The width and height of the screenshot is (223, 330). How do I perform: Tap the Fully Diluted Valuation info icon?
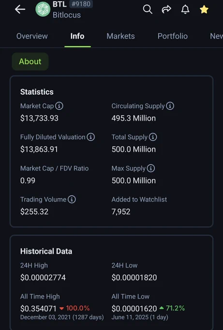click(x=91, y=137)
